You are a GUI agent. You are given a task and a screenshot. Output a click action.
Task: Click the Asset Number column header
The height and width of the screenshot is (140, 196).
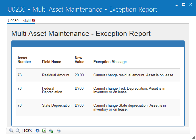24,60
